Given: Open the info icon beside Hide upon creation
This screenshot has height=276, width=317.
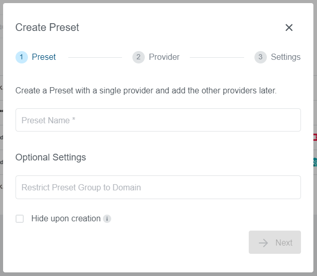Looking at the screenshot, I should pos(107,219).
